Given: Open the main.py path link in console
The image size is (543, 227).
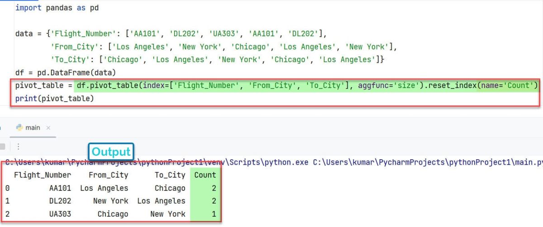Looking at the screenshot, I should 428,162.
